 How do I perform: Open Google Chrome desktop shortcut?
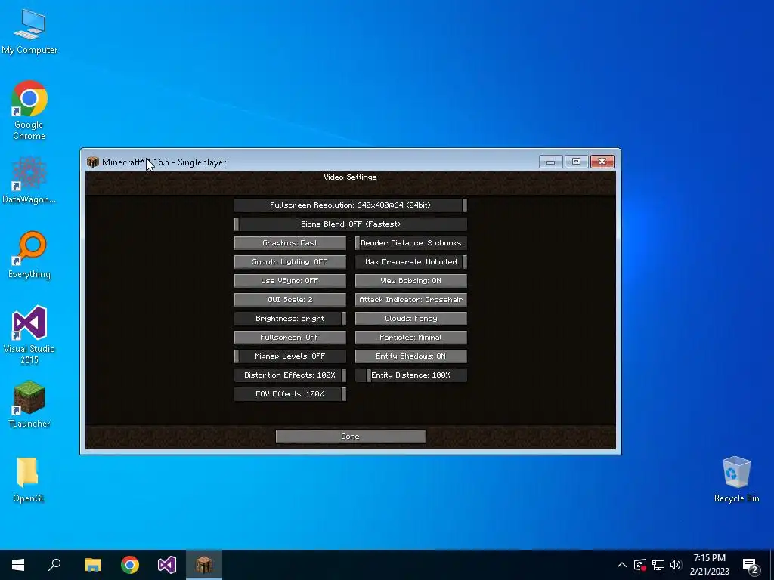pyautogui.click(x=29, y=110)
